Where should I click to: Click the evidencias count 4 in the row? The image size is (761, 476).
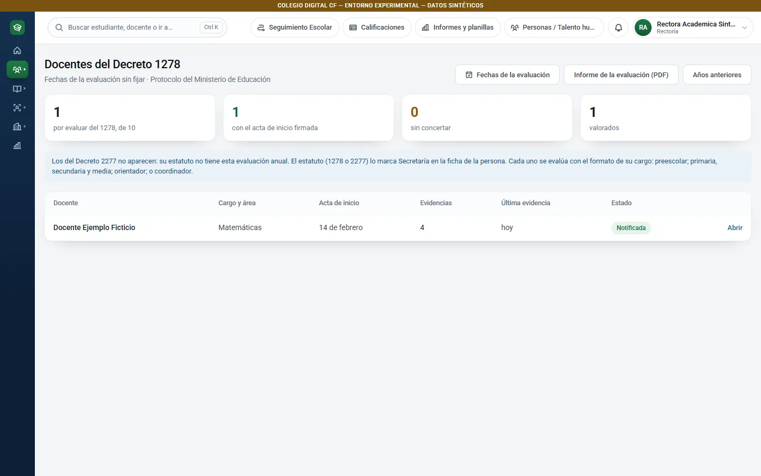pos(422,227)
